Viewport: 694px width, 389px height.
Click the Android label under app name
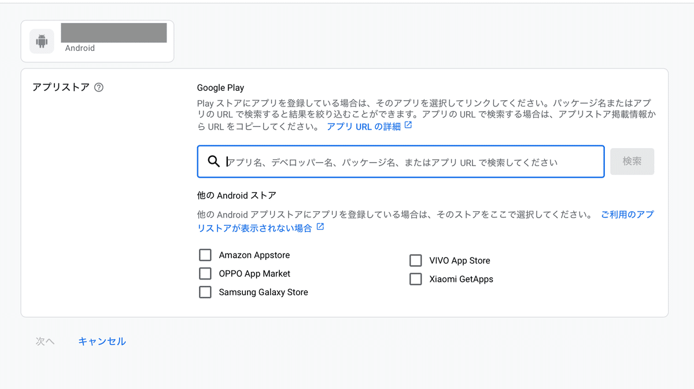(80, 48)
